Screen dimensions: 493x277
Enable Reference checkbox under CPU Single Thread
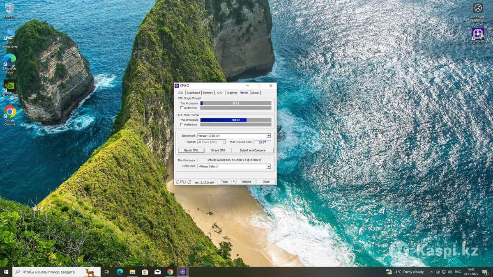182,108
